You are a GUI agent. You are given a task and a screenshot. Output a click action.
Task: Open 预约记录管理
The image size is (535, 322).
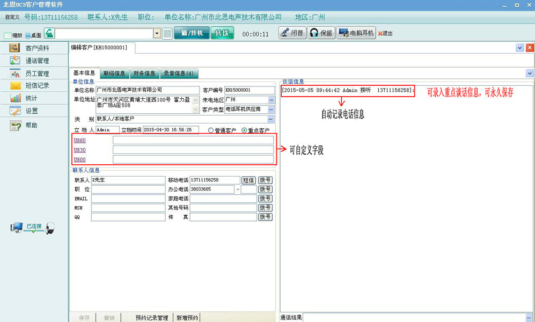[x=152, y=318]
